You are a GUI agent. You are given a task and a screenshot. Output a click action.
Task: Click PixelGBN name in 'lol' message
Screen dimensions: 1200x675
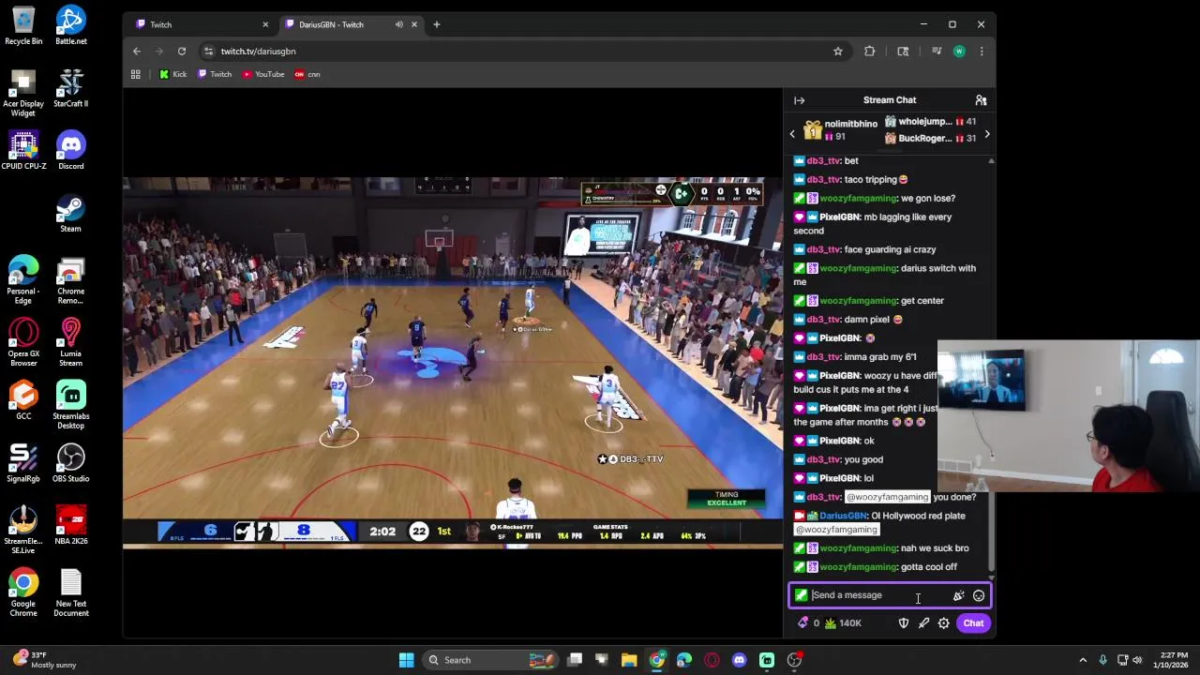(839, 478)
